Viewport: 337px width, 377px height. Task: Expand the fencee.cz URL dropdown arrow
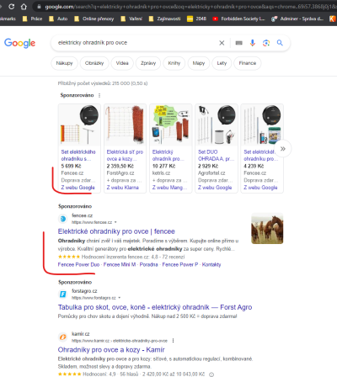pyautogui.click(x=115, y=222)
